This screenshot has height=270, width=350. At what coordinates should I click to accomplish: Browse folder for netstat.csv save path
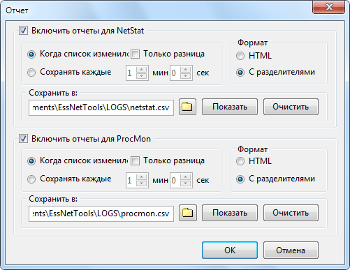187,107
